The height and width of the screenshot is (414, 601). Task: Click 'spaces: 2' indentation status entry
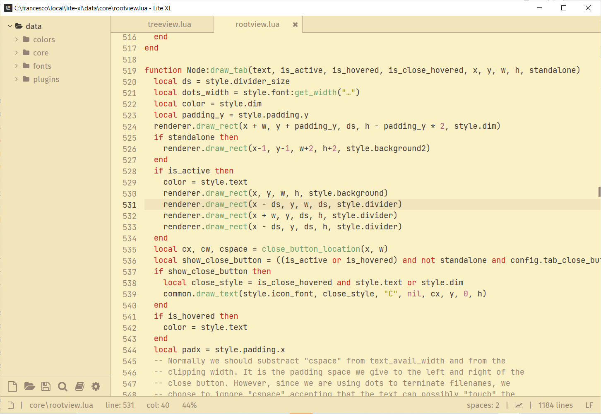(x=483, y=405)
